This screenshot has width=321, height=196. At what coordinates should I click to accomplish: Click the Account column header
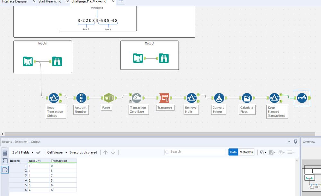[39, 161]
